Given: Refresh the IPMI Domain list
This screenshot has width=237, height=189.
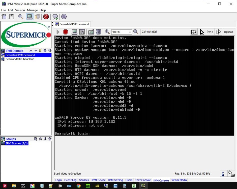Looking at the screenshot, I should click(x=50, y=50).
